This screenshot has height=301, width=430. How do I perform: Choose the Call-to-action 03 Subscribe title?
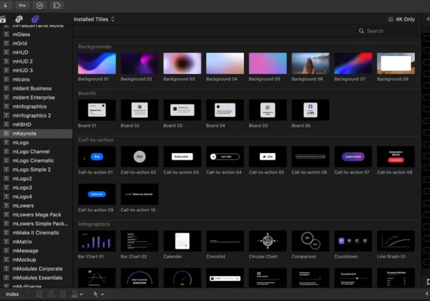click(182, 156)
